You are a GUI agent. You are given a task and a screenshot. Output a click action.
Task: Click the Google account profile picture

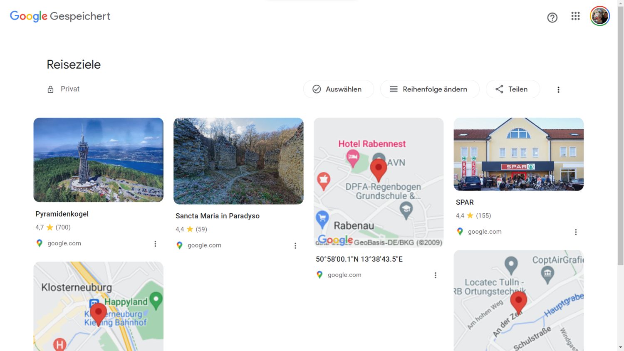click(x=599, y=16)
